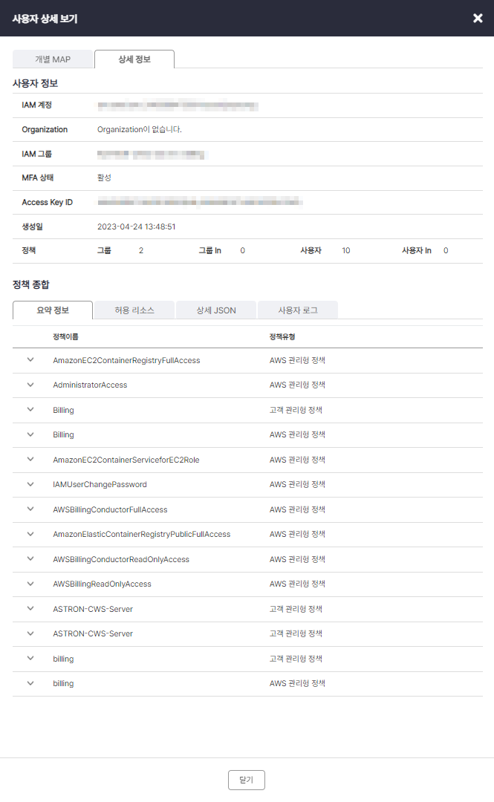Expand the AdministratorAccess policy chevron

coord(30,385)
